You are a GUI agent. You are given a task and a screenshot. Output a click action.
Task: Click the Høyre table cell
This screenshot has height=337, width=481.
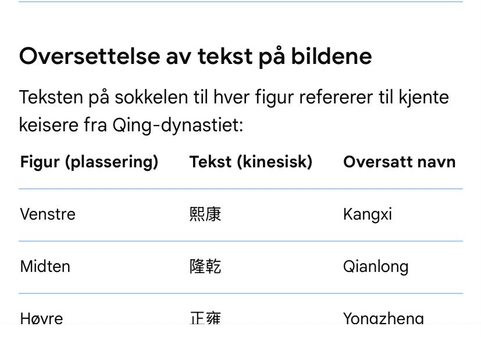42,318
